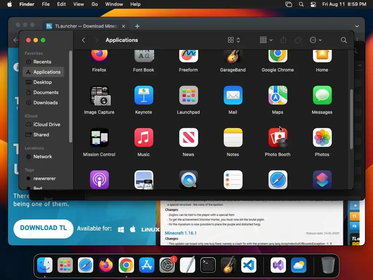Click the Edit Tags toolbar icon
Viewport: 373px width, 280px height.
point(298,40)
